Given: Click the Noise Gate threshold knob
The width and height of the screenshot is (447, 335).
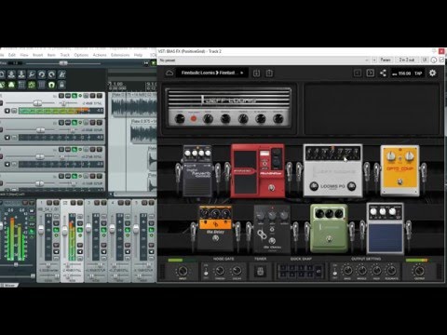Looking at the screenshot, I should (x=220, y=271).
